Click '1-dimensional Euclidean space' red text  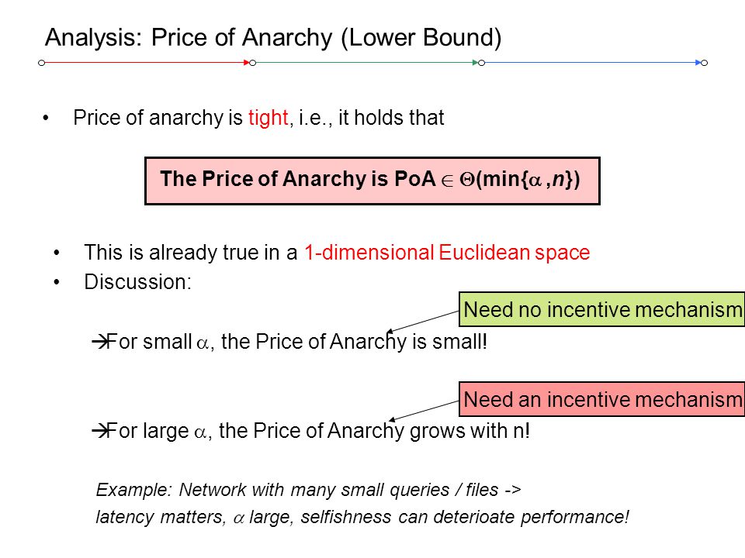[x=447, y=253]
